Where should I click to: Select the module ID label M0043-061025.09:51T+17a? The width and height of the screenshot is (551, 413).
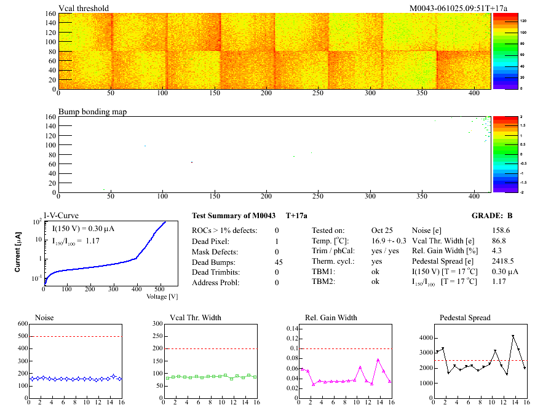click(458, 8)
